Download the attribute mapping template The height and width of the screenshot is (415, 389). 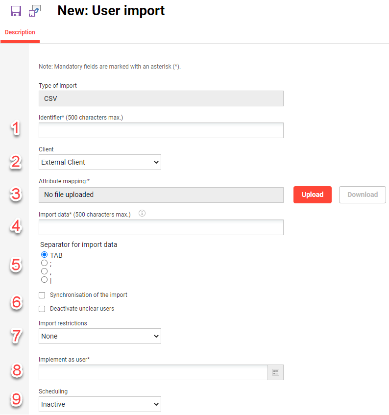[x=362, y=195]
